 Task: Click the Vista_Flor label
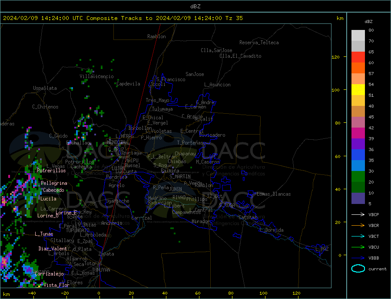tap(56, 285)
